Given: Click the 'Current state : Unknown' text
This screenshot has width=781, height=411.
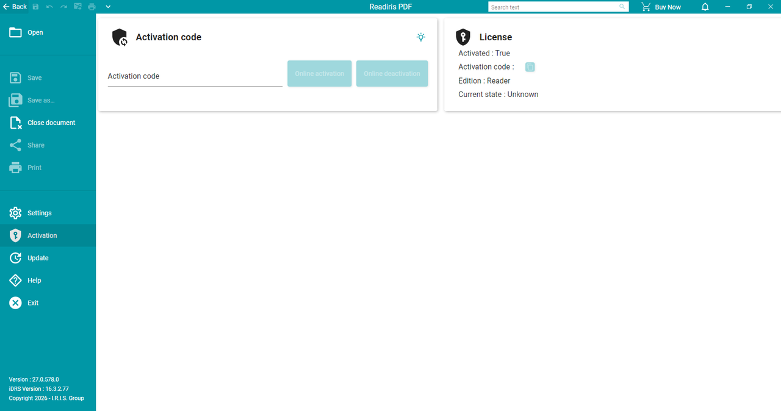Looking at the screenshot, I should (498, 95).
